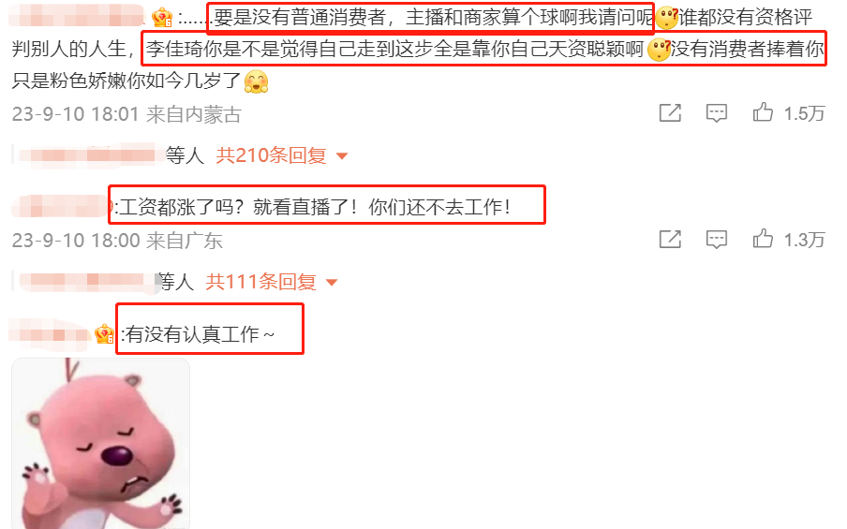Open the pink beaver image attachment
The image size is (847, 529).
[101, 443]
